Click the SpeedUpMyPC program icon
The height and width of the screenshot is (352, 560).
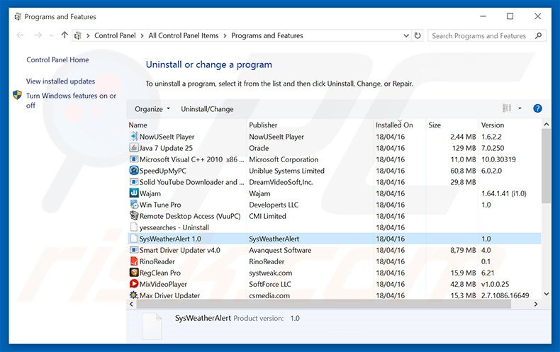click(x=133, y=171)
